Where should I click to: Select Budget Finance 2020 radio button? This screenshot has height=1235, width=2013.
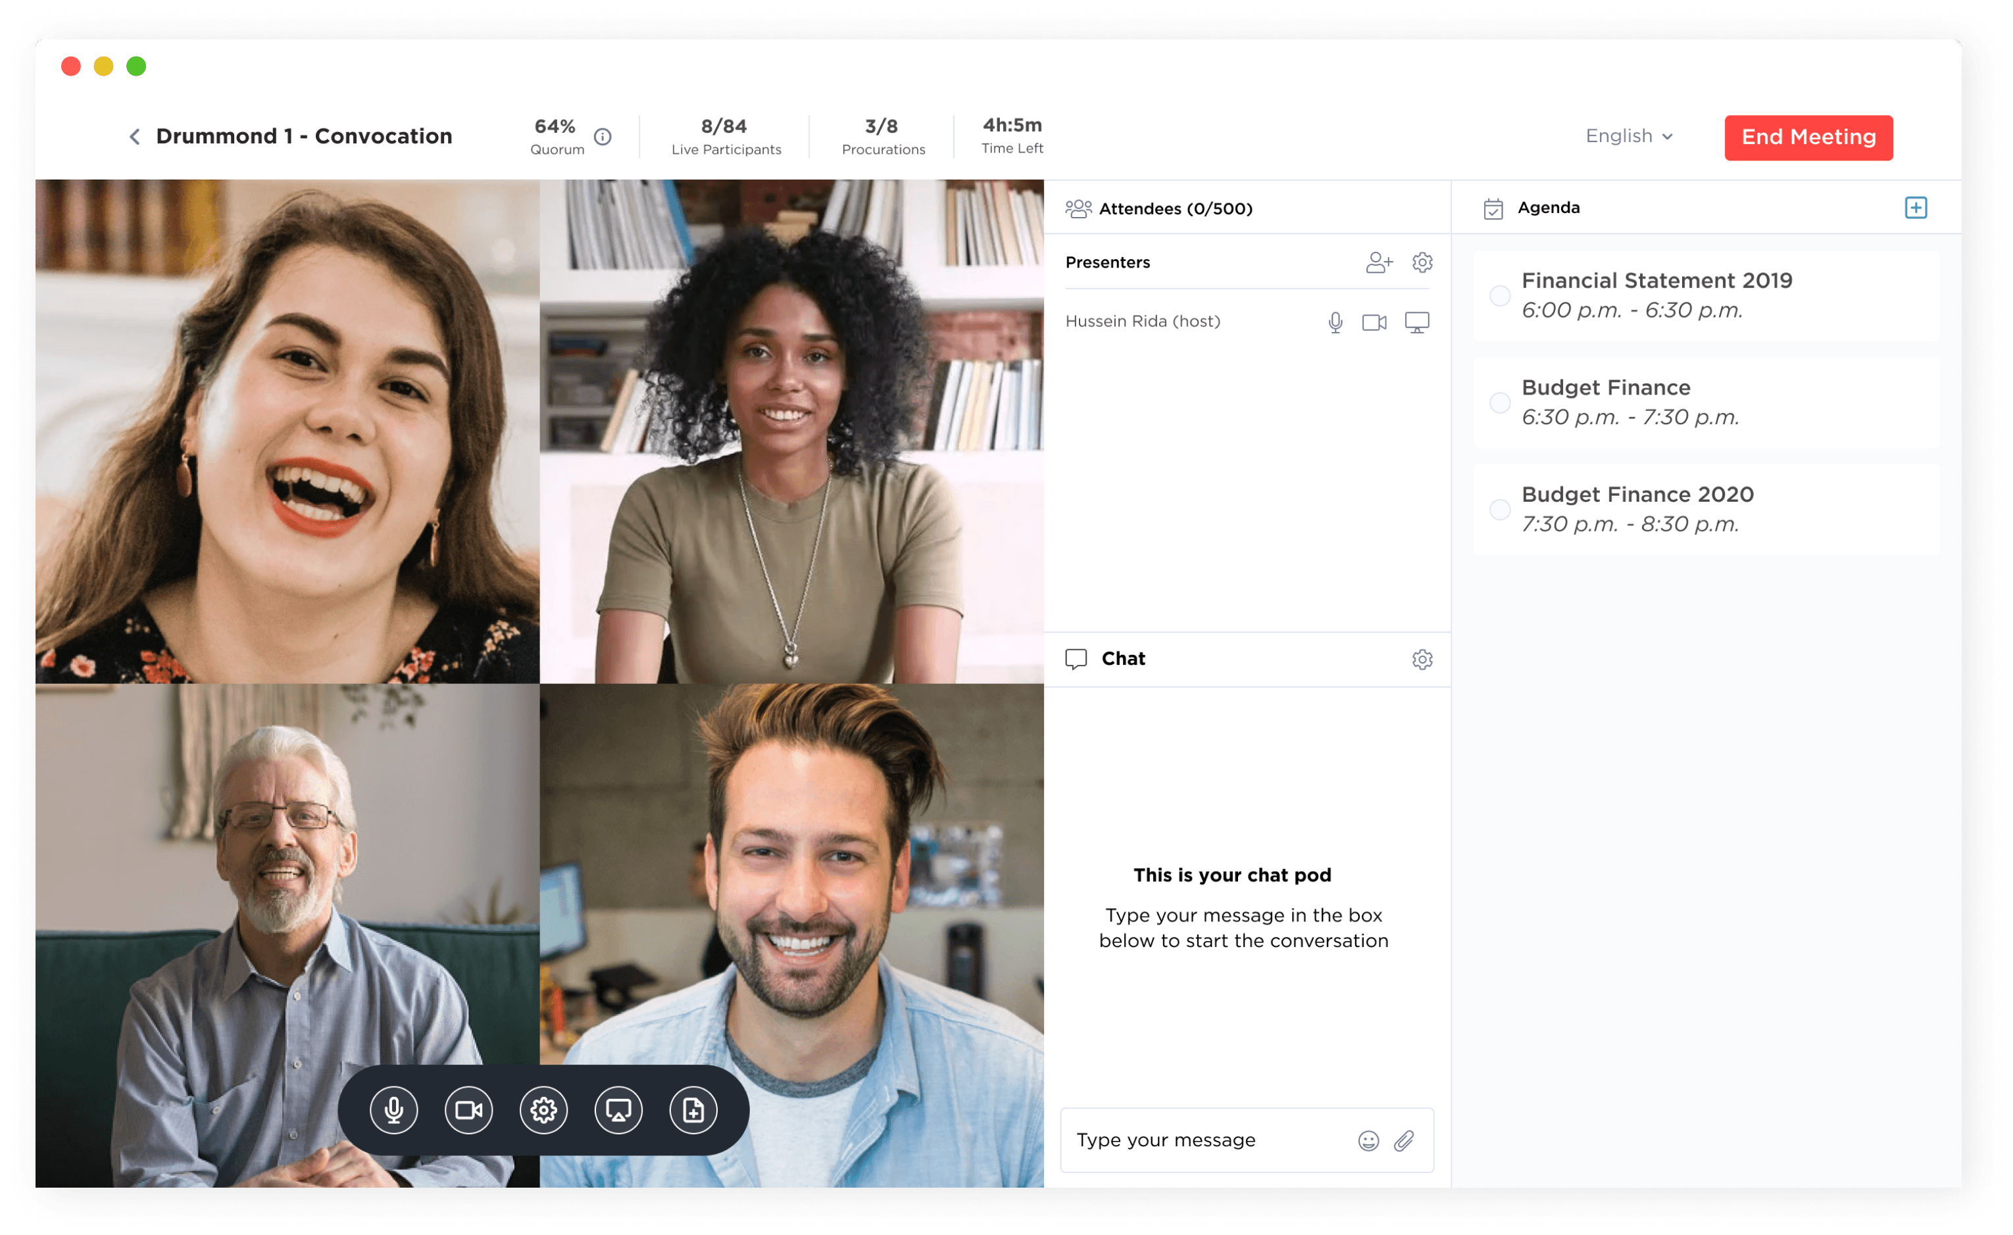[x=1499, y=510]
